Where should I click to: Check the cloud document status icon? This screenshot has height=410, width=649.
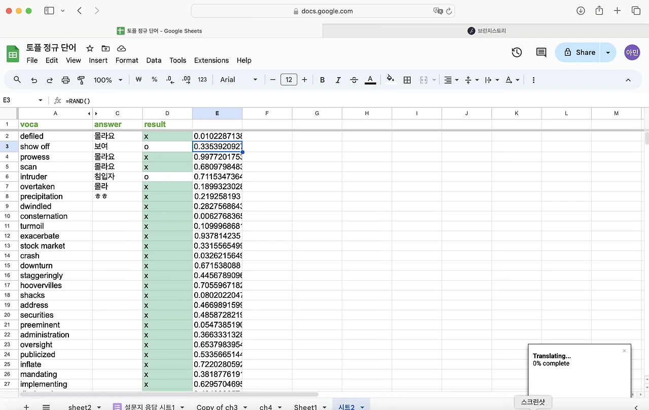(121, 48)
